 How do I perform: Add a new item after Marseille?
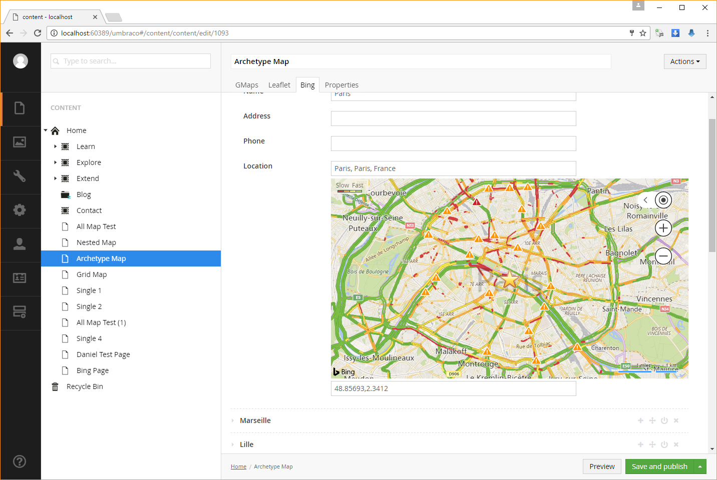(640, 420)
